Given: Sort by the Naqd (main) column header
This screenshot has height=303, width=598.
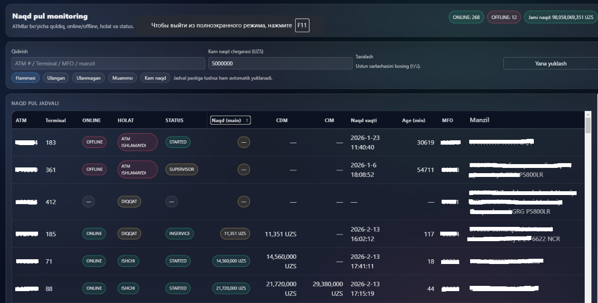Looking at the screenshot, I should [230, 120].
